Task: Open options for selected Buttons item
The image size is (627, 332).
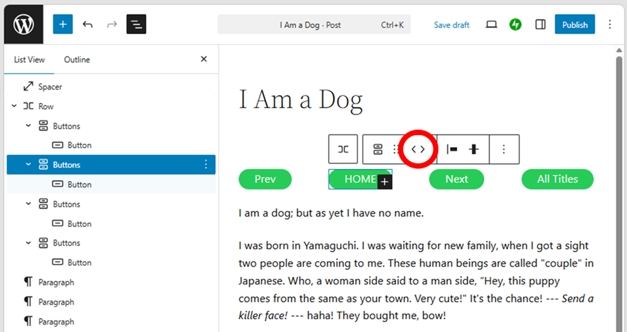Action: [x=205, y=165]
